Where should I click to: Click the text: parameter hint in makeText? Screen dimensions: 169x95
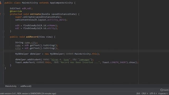coord(56,62)
